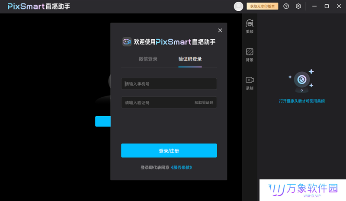The image size is (346, 201).
Task: Click 获取无水印版本 button
Action: pyautogui.click(x=263, y=6)
